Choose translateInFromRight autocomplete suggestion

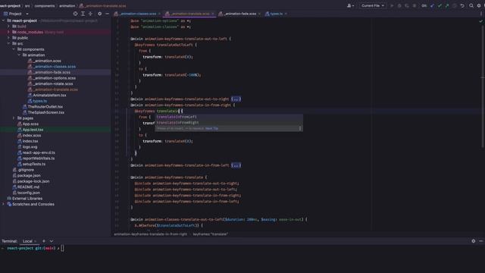point(229,123)
